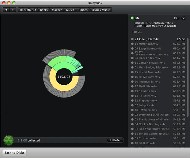Select 03 The Business of Miracles file
Viewport: 190px width, 158px height.
tap(158, 119)
